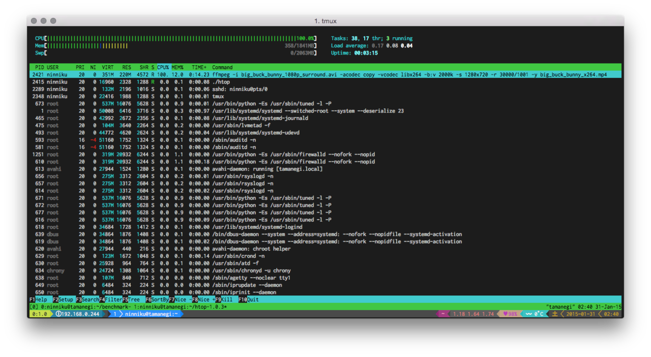The width and height of the screenshot is (651, 357).
Task: Click the PRI column header
Action: (80, 67)
